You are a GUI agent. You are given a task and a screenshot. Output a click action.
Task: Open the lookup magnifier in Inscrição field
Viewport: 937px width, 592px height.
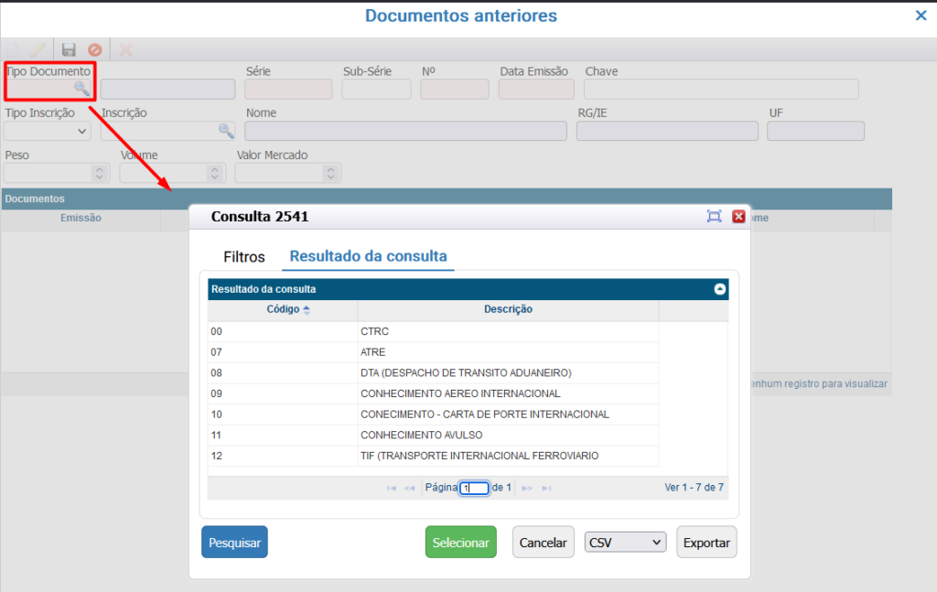point(226,131)
